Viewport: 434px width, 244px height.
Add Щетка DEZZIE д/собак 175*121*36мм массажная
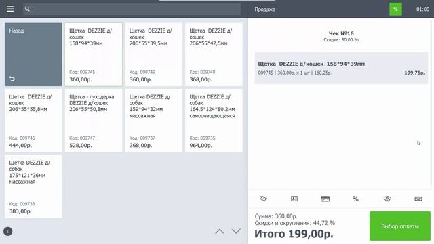33,186
